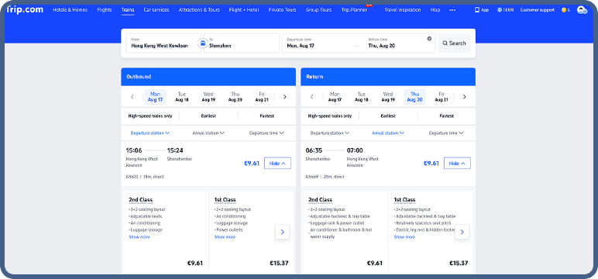Open the Flight + Hotel menu

[x=244, y=10]
